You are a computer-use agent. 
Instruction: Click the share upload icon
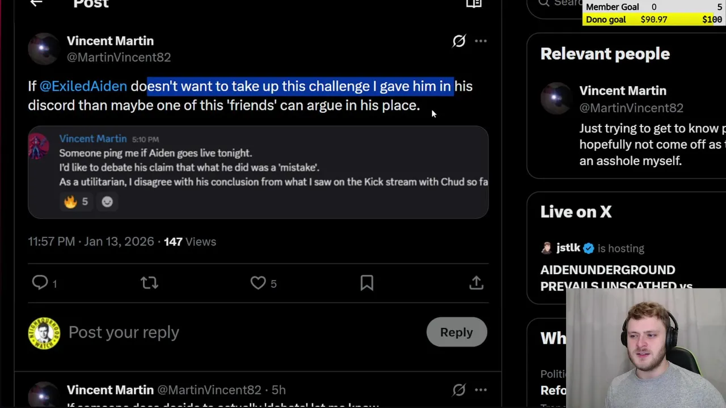pos(476,283)
